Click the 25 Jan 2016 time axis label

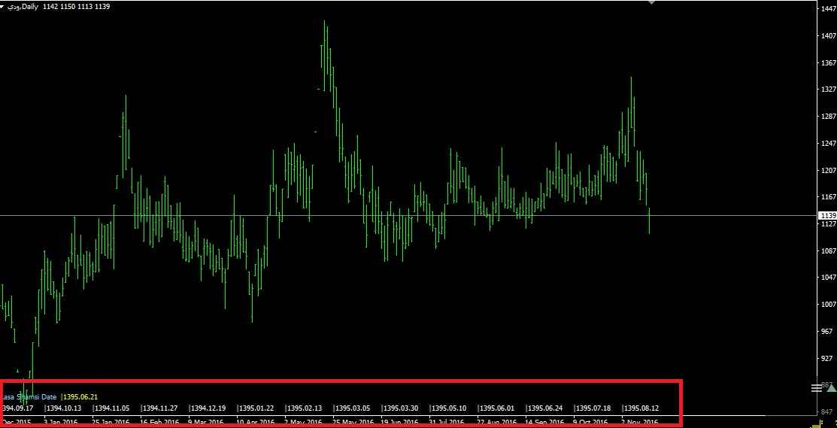click(x=113, y=423)
